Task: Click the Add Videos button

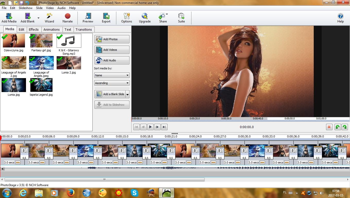Action: 112,50
